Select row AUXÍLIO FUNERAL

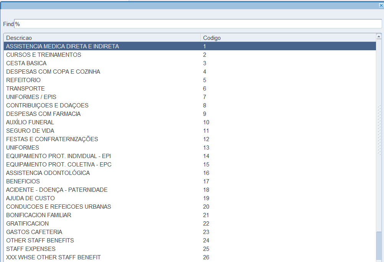click(190, 122)
